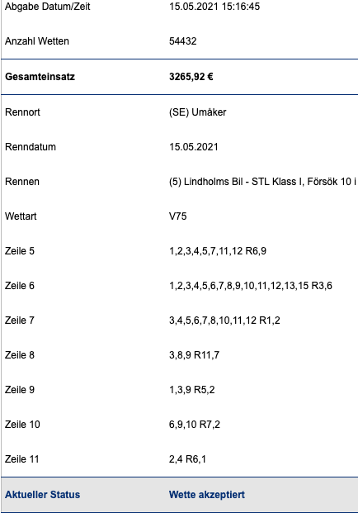Click the Rennort label
Image resolution: width=358 pixels, height=513 pixels.
[22, 112]
